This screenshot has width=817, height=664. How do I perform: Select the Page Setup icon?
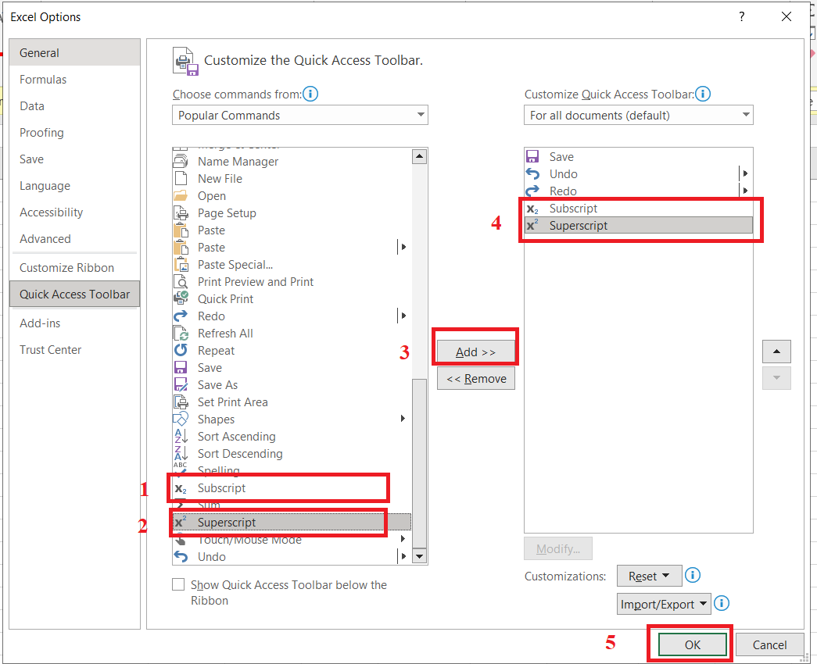click(x=181, y=213)
